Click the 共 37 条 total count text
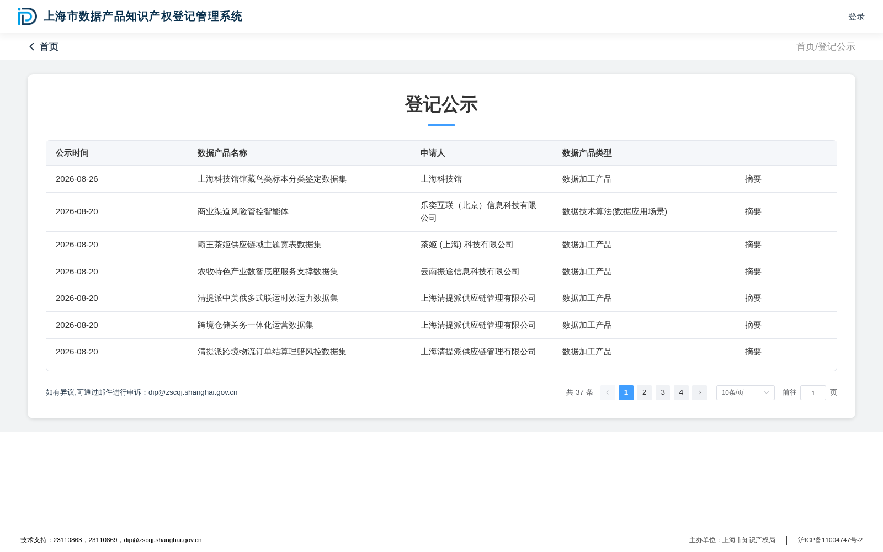 pyautogui.click(x=579, y=392)
